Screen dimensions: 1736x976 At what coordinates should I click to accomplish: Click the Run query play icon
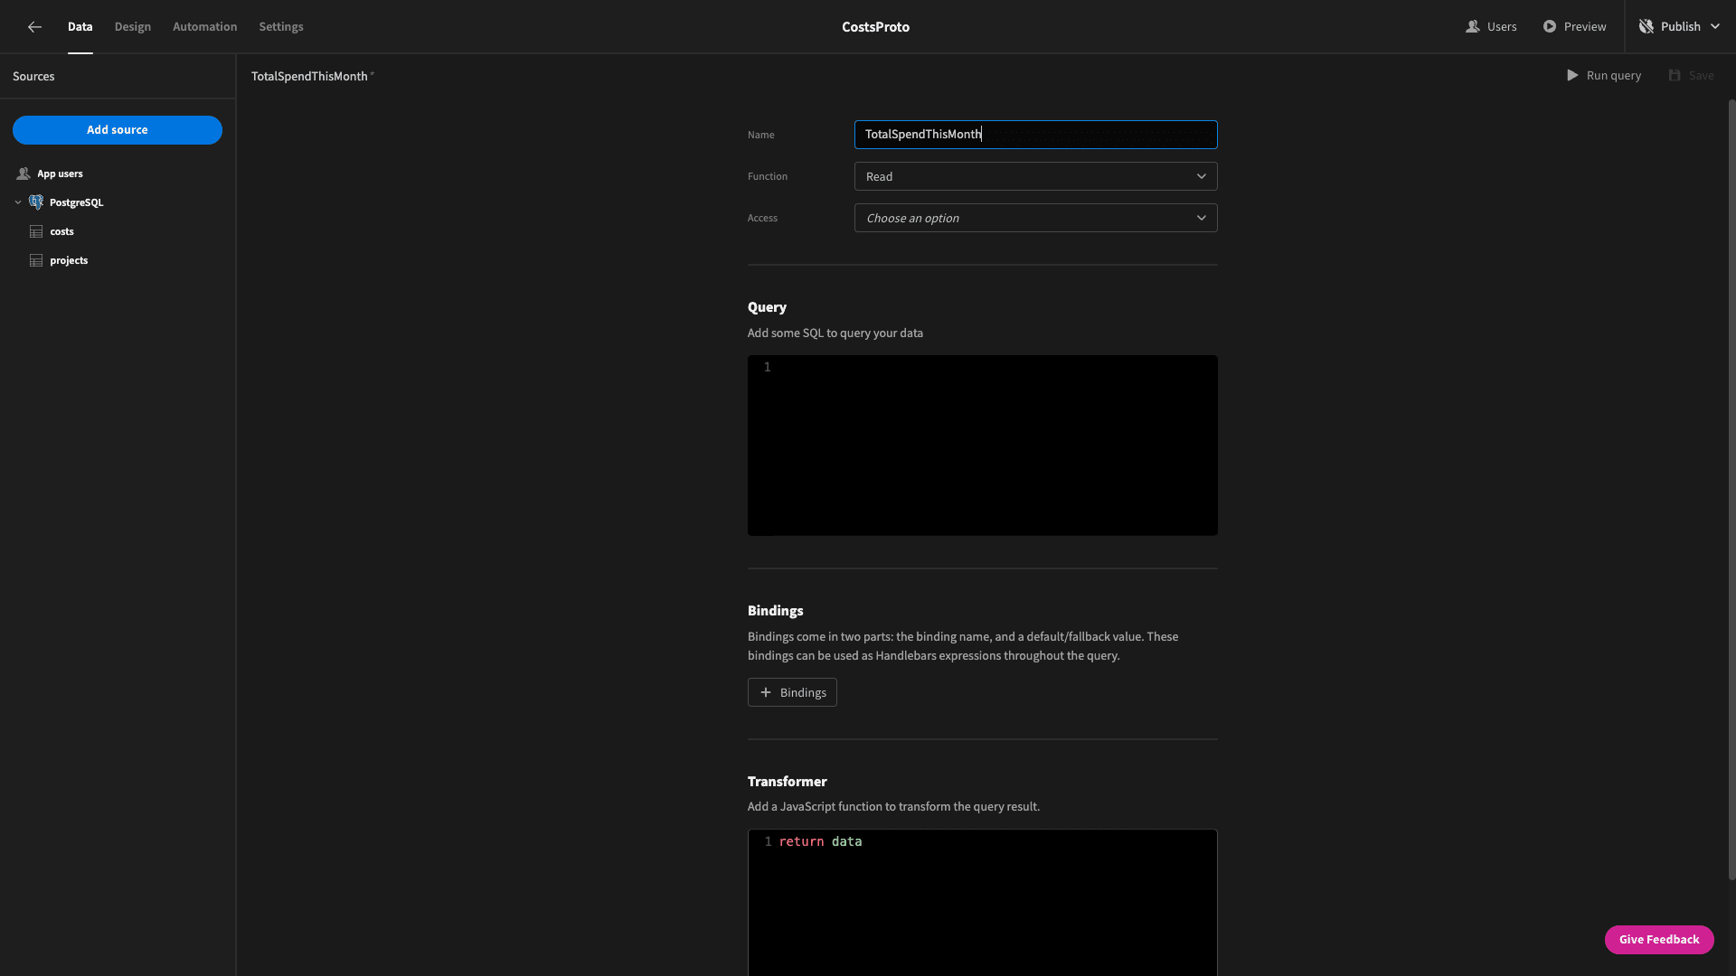tap(1572, 76)
